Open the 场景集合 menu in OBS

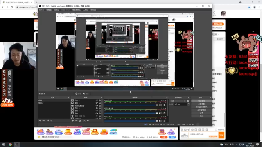[77, 10]
